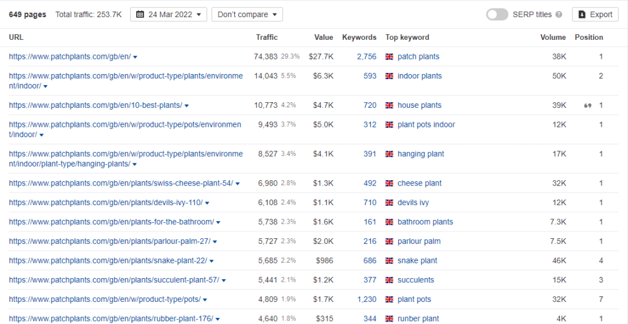The image size is (628, 324).
Task: Export the pages report
Action: click(595, 15)
